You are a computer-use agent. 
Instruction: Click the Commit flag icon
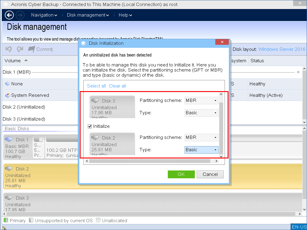32,49
